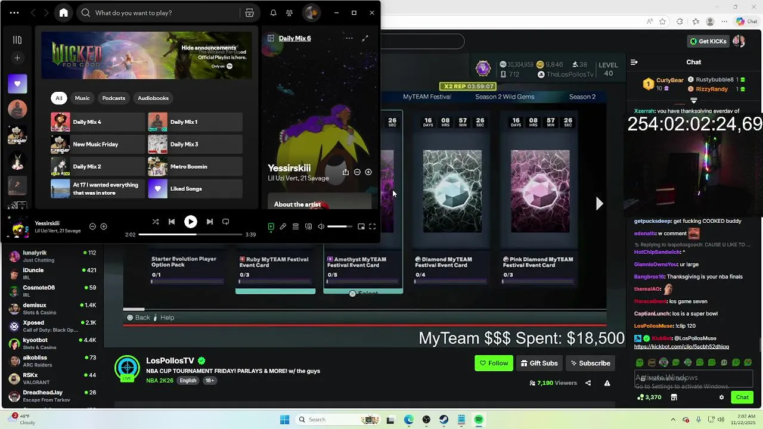This screenshot has width=763, height=429.
Task: Open the Daily Mix 1 shortcut
Action: (x=195, y=122)
